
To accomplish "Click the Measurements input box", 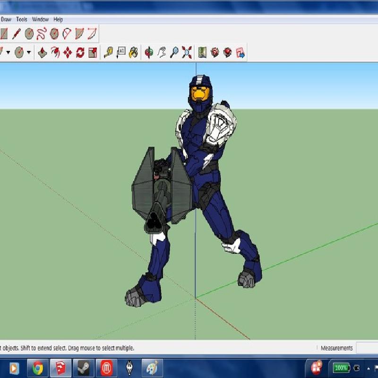I will 367,348.
